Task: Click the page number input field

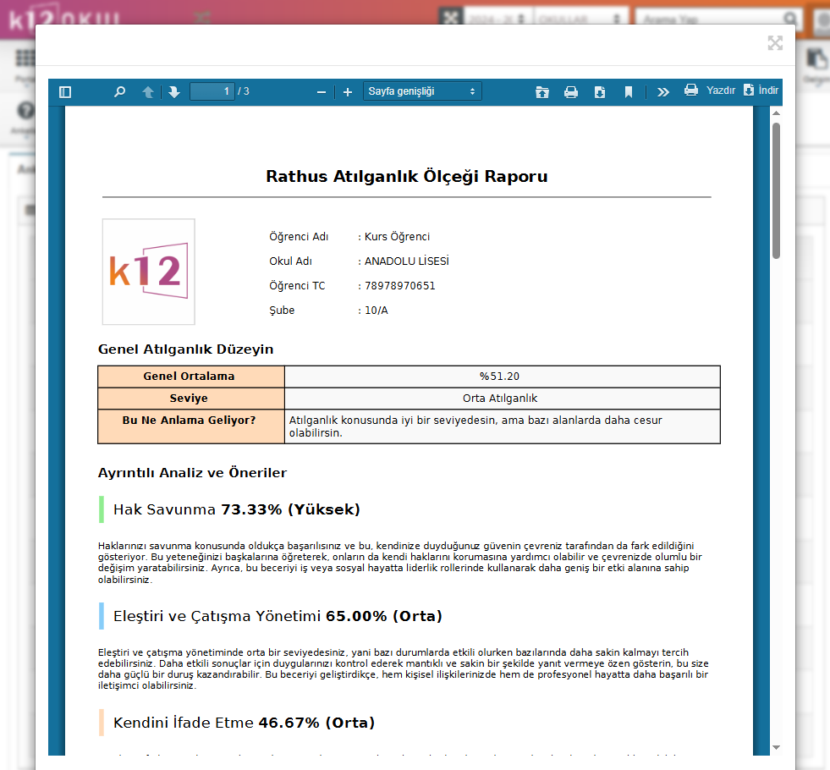Action: click(212, 91)
